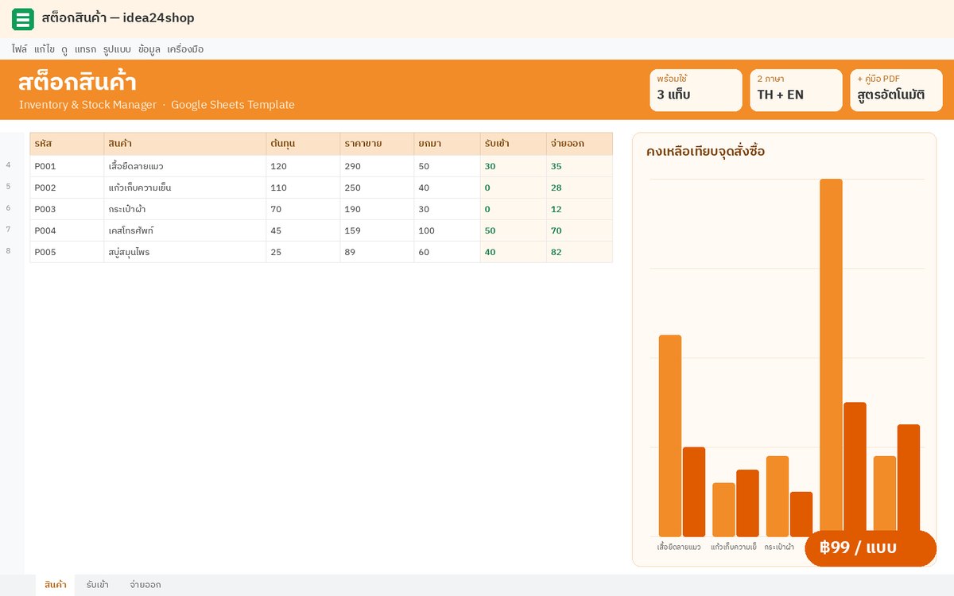The width and height of the screenshot is (954, 596).
Task: Click the chart title คงเหลือเทียบจุดสั่งซื้อ
Action: [706, 151]
